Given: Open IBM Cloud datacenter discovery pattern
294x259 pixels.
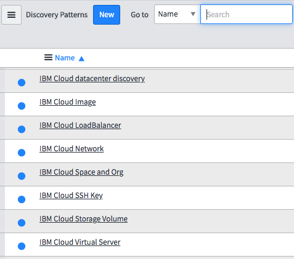Looking at the screenshot, I should click(92, 79).
